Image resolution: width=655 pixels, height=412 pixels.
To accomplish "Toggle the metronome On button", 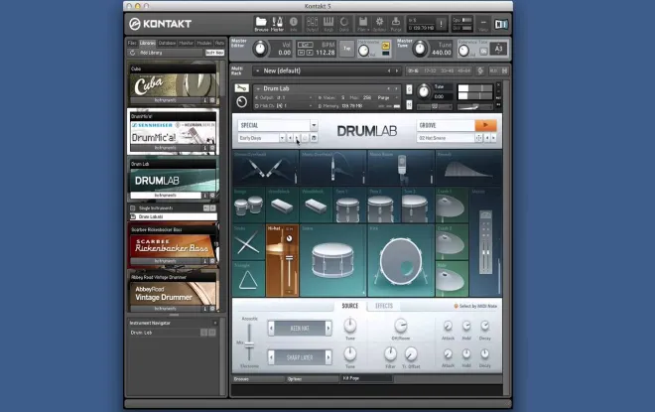I will pyautogui.click(x=386, y=46).
